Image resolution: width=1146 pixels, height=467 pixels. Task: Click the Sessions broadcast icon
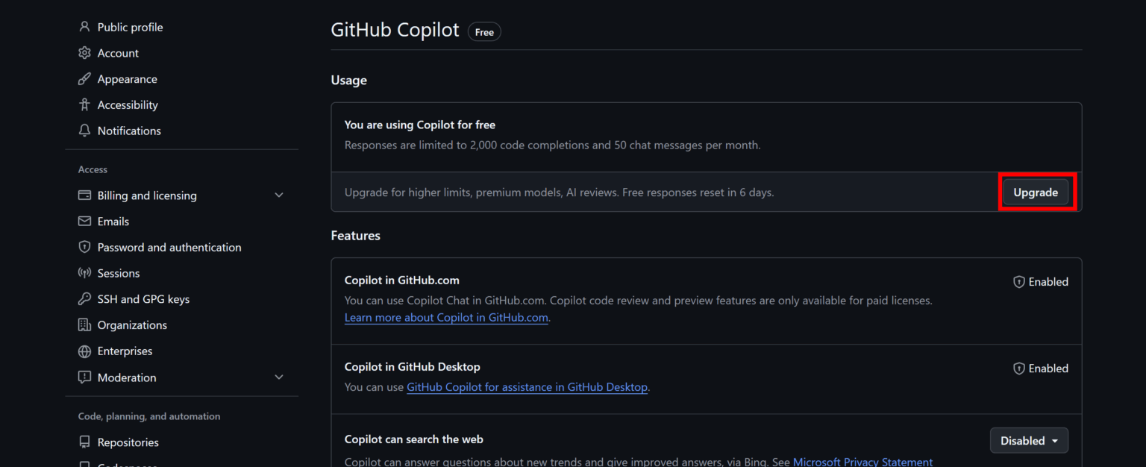[84, 273]
